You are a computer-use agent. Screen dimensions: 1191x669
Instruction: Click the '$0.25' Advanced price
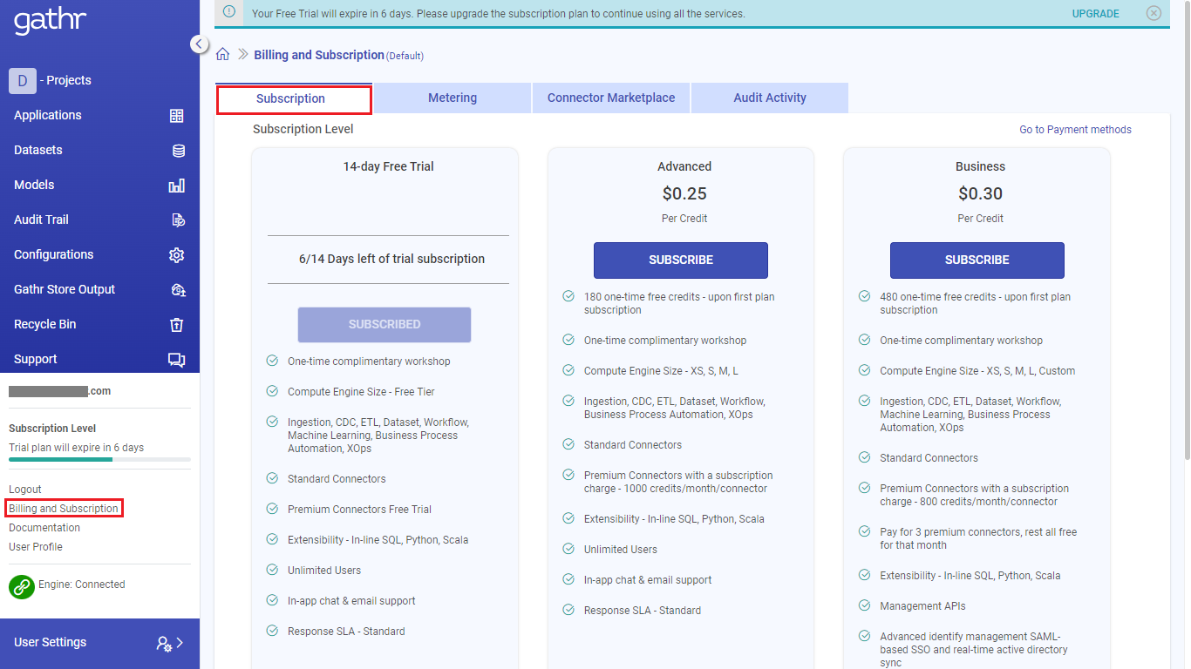[x=684, y=193]
